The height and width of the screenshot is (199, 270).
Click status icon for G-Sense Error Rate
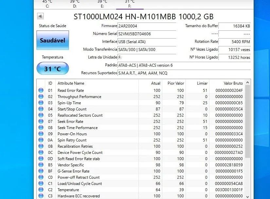click(x=41, y=171)
